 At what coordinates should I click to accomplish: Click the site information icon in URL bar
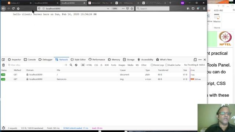click(x=43, y=8)
